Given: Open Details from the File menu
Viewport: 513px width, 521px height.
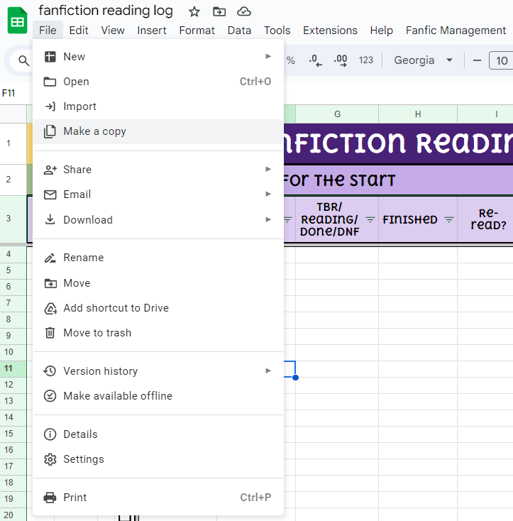Looking at the screenshot, I should tap(158, 434).
